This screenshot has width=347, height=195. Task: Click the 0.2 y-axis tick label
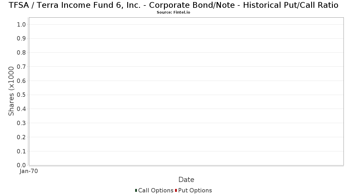pos(22,137)
